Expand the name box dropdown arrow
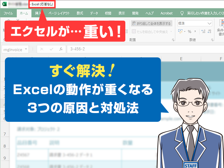 coord(26,49)
